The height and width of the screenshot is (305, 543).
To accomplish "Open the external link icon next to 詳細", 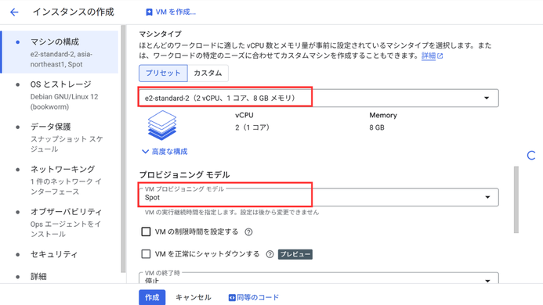I will click(440, 56).
